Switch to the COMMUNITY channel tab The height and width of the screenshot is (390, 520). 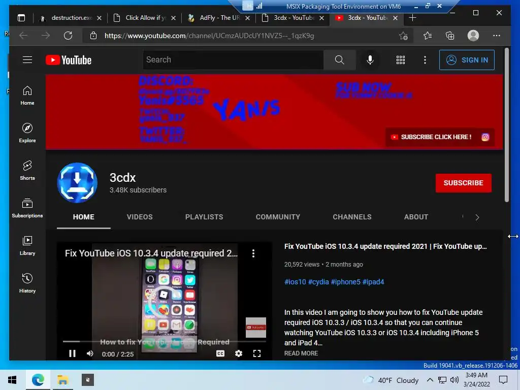(x=278, y=217)
